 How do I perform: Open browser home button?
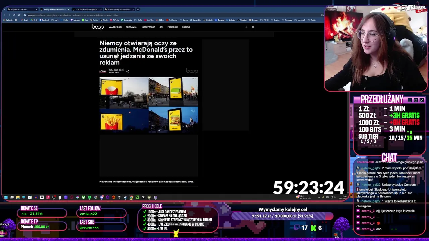[x=19, y=15]
